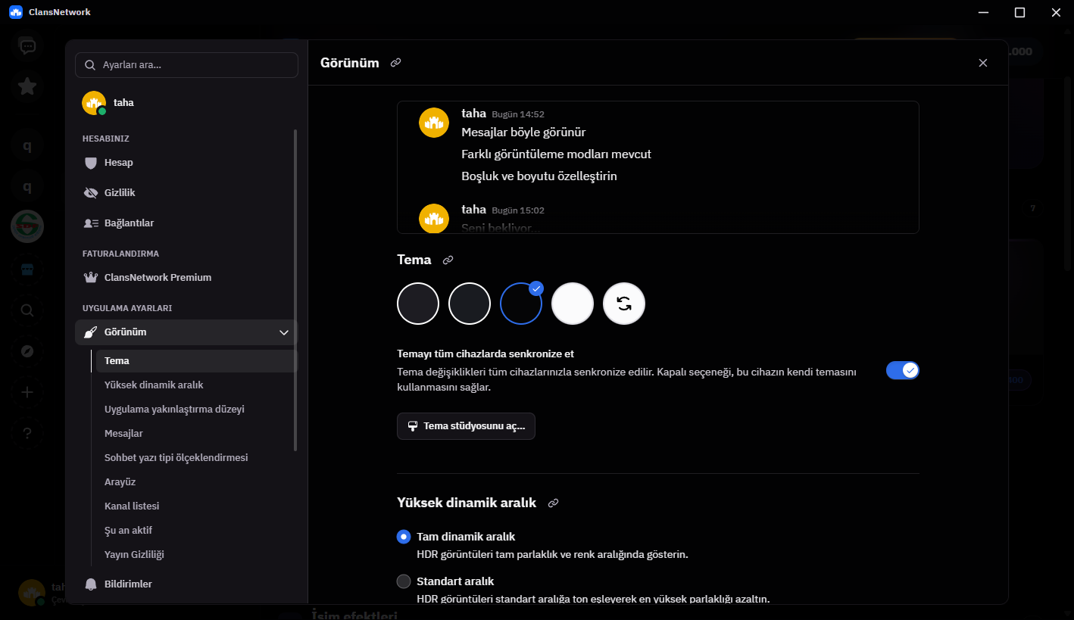Copy link icon next to Görünüm heading
This screenshot has height=620, width=1074.
[395, 63]
